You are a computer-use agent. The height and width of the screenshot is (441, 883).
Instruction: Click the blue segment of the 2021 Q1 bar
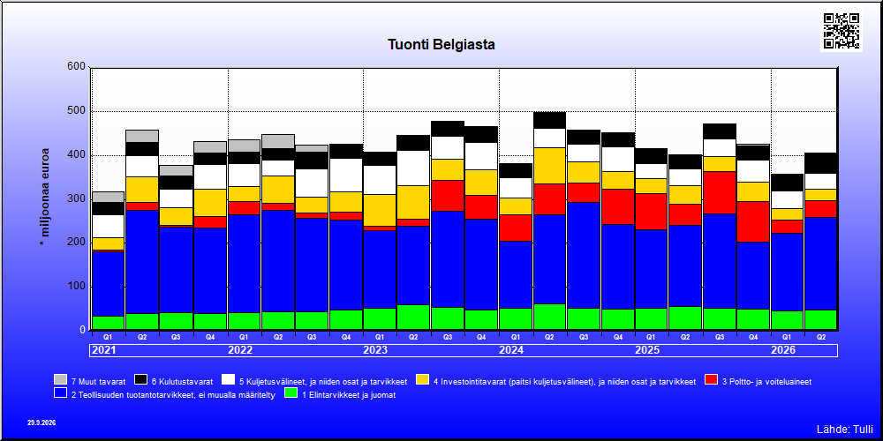coord(108,284)
